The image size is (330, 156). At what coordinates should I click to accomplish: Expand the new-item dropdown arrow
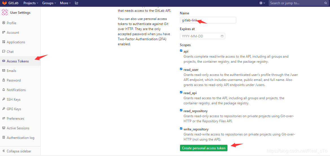[x=264, y=3]
